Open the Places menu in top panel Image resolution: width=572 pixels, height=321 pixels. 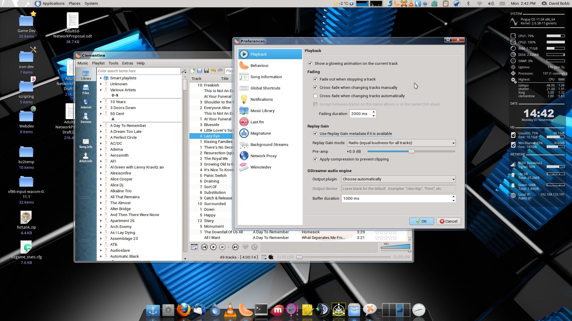(74, 4)
